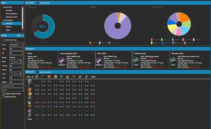
Task: Click Warlock icon under Most played deck
Action: click(62, 61)
